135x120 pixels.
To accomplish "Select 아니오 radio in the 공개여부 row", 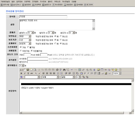I will click(61, 44).
